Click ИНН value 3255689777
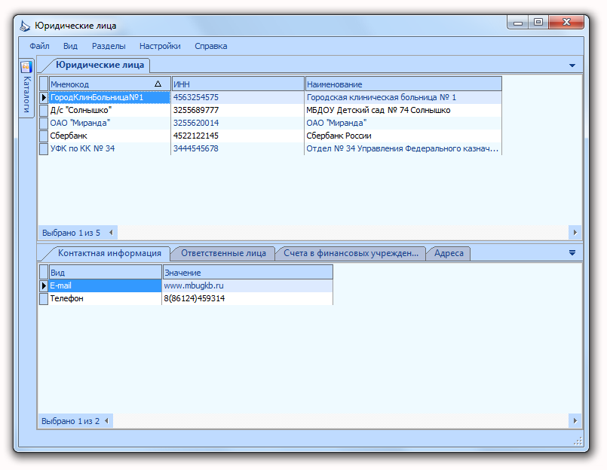The width and height of the screenshot is (607, 470). [x=196, y=110]
